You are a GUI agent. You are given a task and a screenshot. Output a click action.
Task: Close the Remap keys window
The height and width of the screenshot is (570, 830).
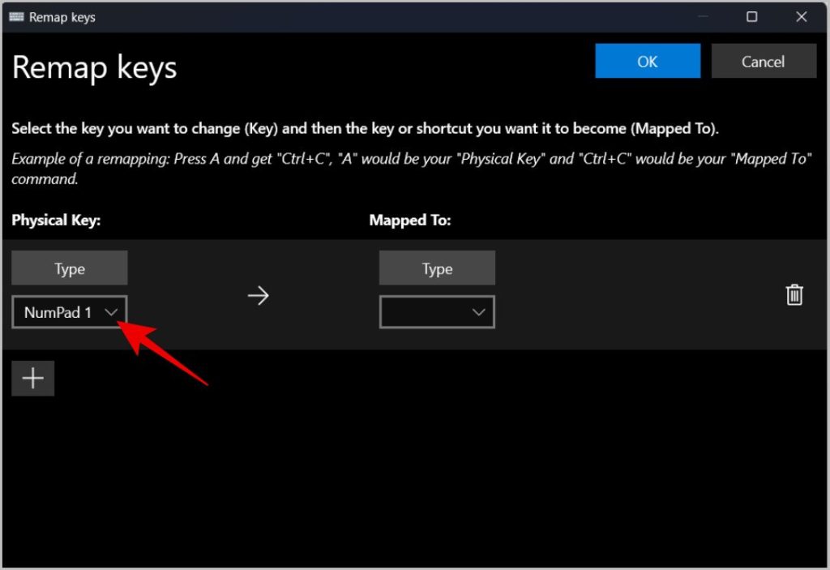coord(802,17)
